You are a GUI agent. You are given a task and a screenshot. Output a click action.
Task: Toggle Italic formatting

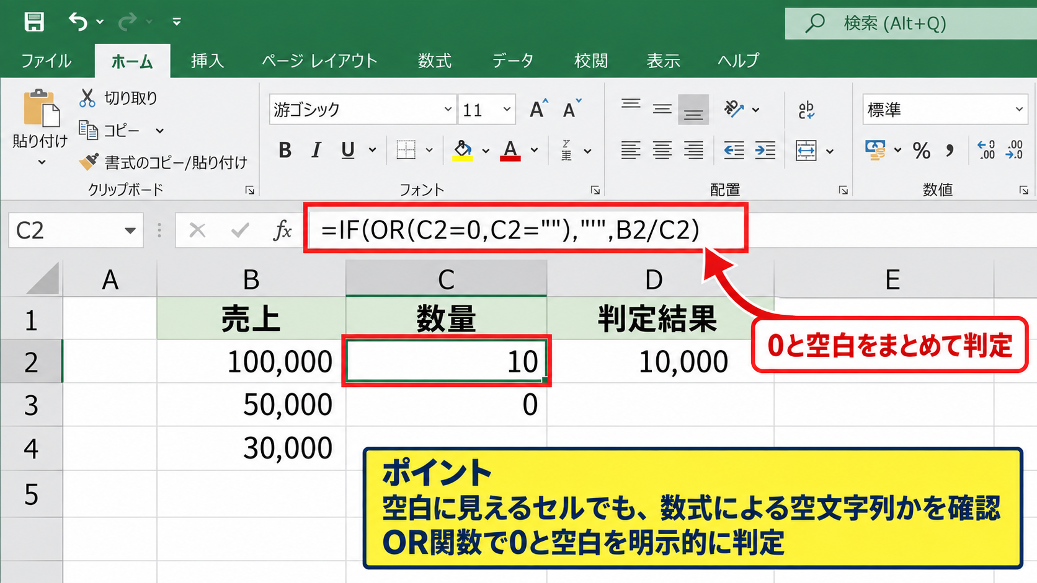coord(316,150)
